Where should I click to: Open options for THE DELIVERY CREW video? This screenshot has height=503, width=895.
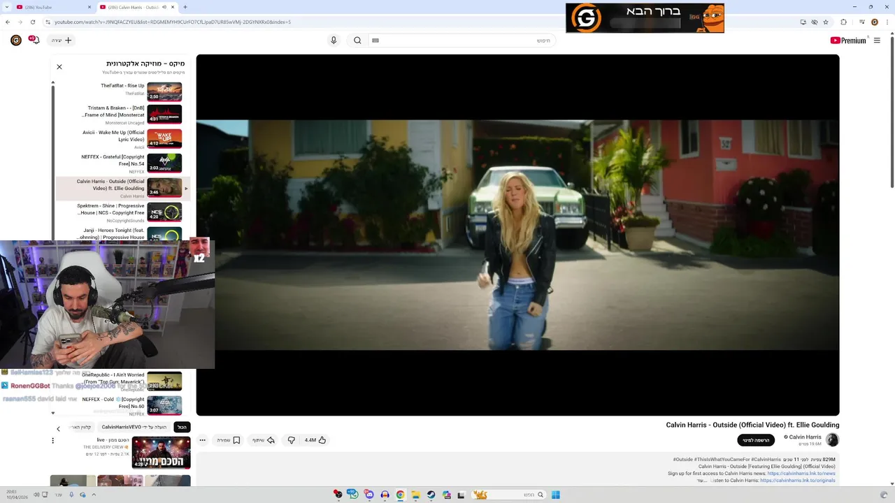[52, 441]
